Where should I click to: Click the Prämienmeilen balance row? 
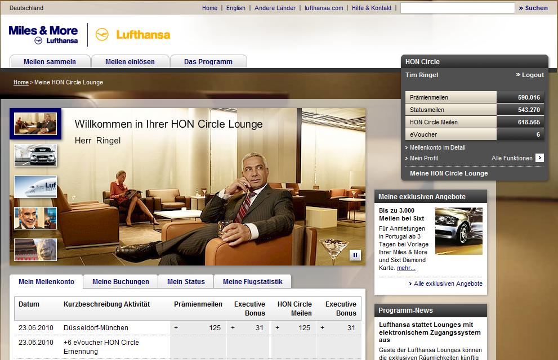point(474,97)
